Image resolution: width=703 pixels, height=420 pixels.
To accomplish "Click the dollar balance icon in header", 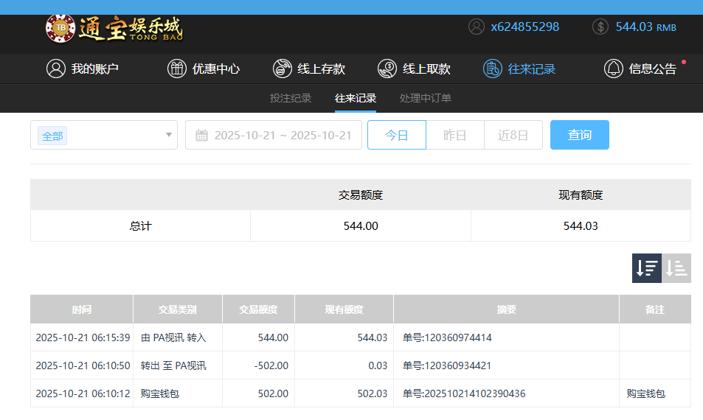I will 600,27.
